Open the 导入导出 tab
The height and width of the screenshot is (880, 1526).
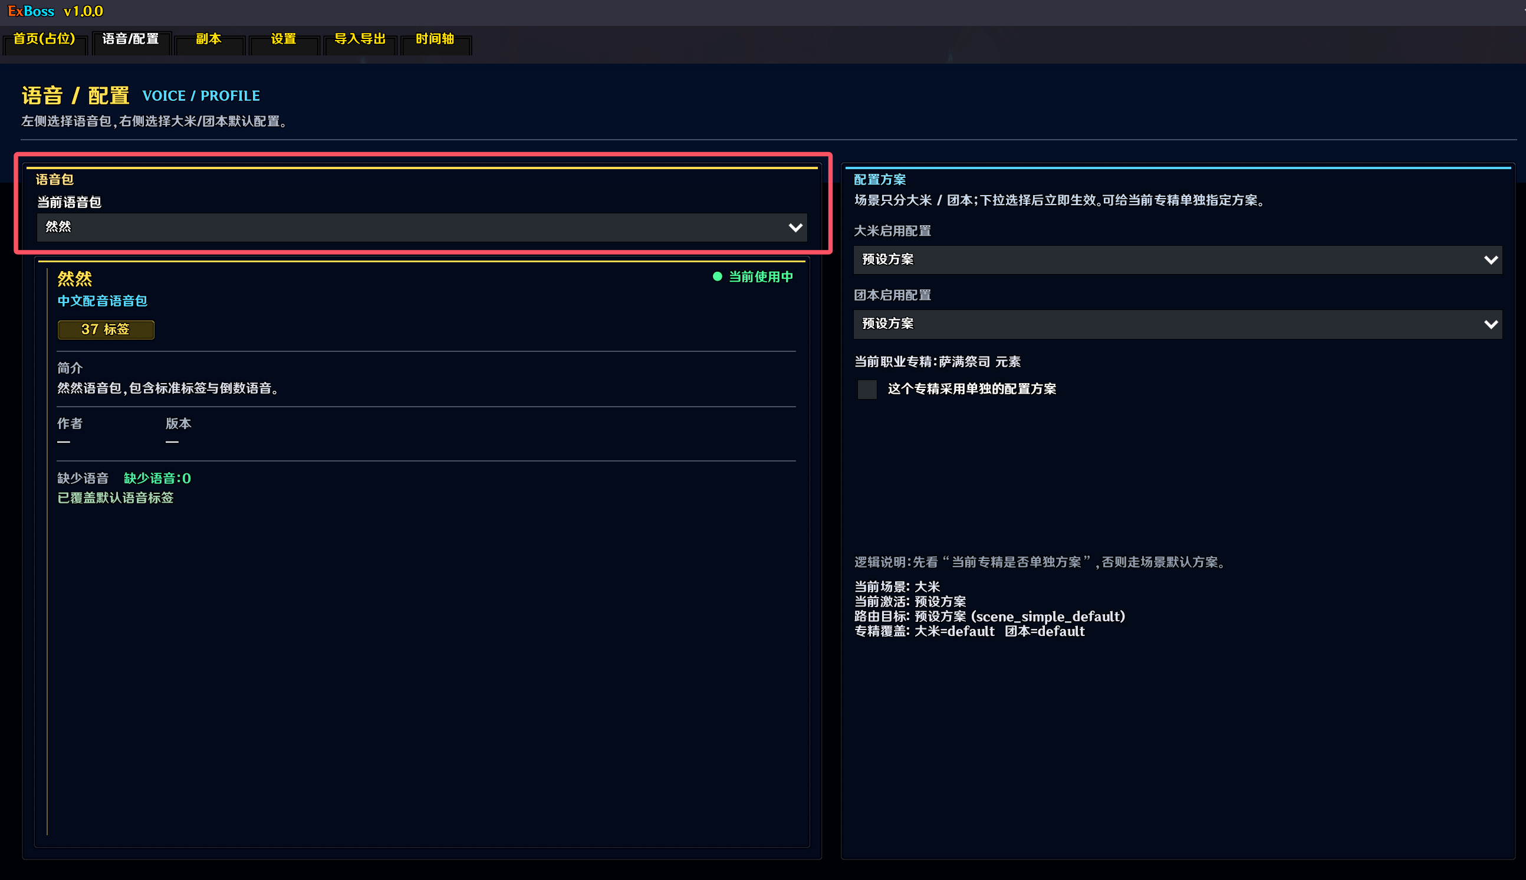pos(360,39)
